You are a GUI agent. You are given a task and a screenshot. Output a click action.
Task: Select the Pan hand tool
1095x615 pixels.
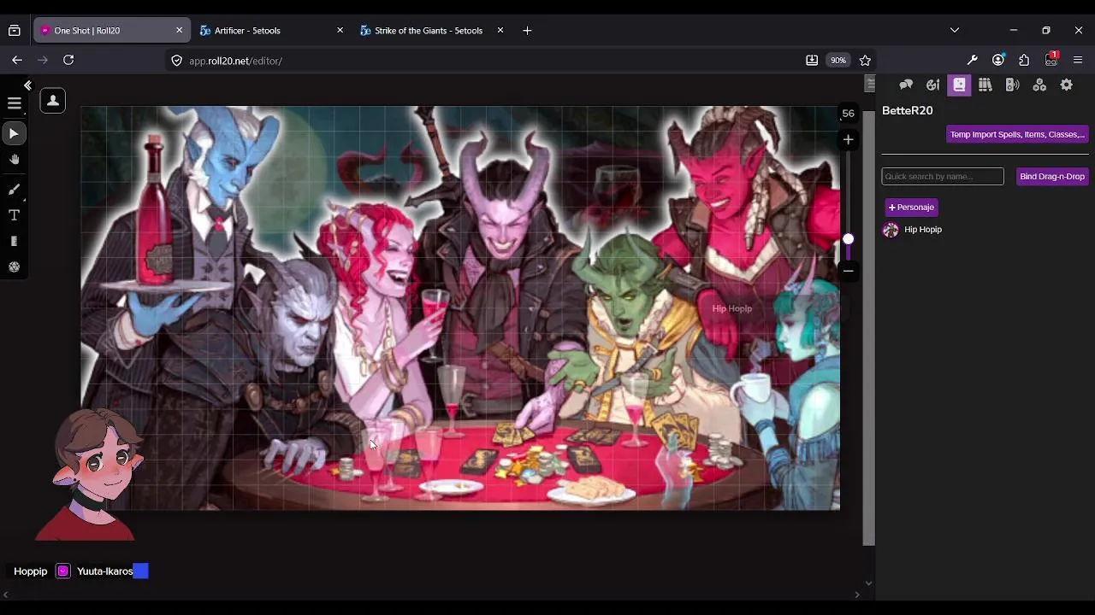click(x=15, y=160)
